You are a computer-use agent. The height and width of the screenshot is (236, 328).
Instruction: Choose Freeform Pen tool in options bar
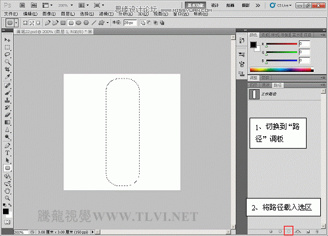pyautogui.click(x=55, y=23)
